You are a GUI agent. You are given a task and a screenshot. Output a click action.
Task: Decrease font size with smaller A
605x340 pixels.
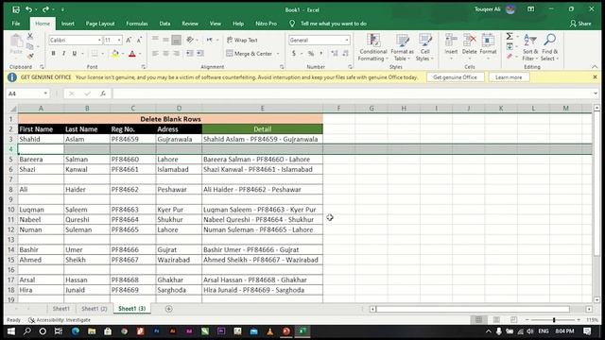[139, 40]
